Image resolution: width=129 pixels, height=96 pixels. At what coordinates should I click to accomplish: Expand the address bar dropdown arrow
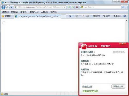[x=65, y=7]
